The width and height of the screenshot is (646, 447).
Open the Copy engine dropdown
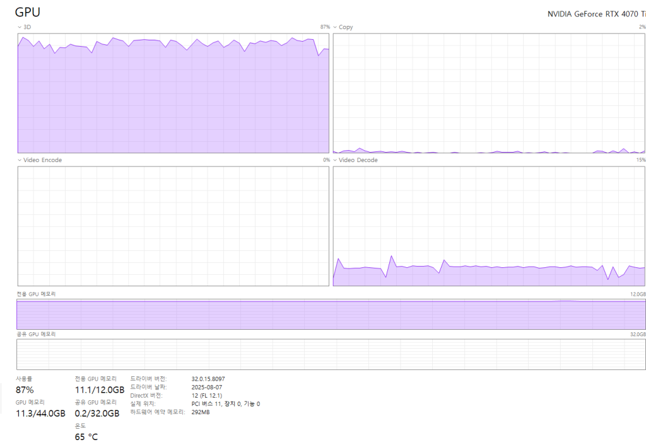click(x=343, y=27)
